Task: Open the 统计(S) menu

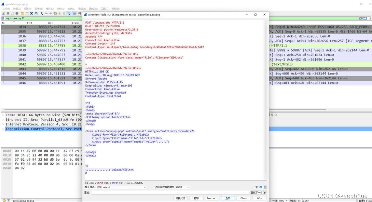Action: (71, 9)
